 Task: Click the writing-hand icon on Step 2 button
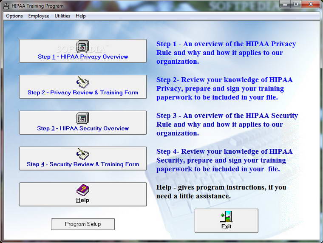[82, 82]
